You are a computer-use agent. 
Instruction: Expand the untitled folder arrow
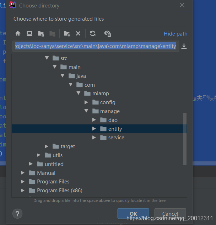(31, 164)
